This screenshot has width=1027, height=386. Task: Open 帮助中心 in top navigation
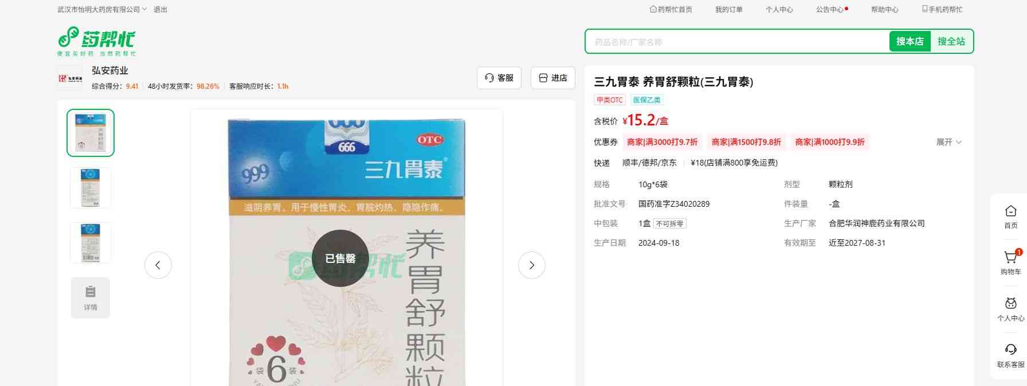[884, 10]
